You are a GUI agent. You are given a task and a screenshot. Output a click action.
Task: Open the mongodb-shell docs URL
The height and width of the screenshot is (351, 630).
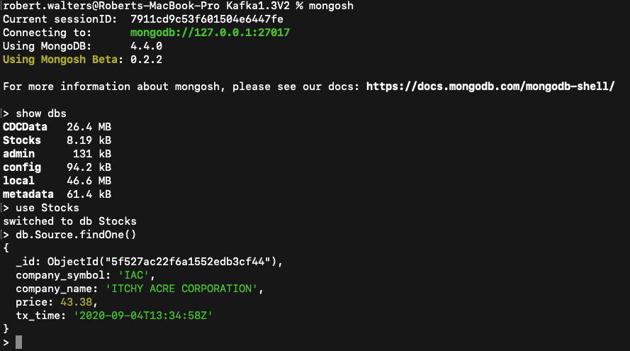point(490,87)
